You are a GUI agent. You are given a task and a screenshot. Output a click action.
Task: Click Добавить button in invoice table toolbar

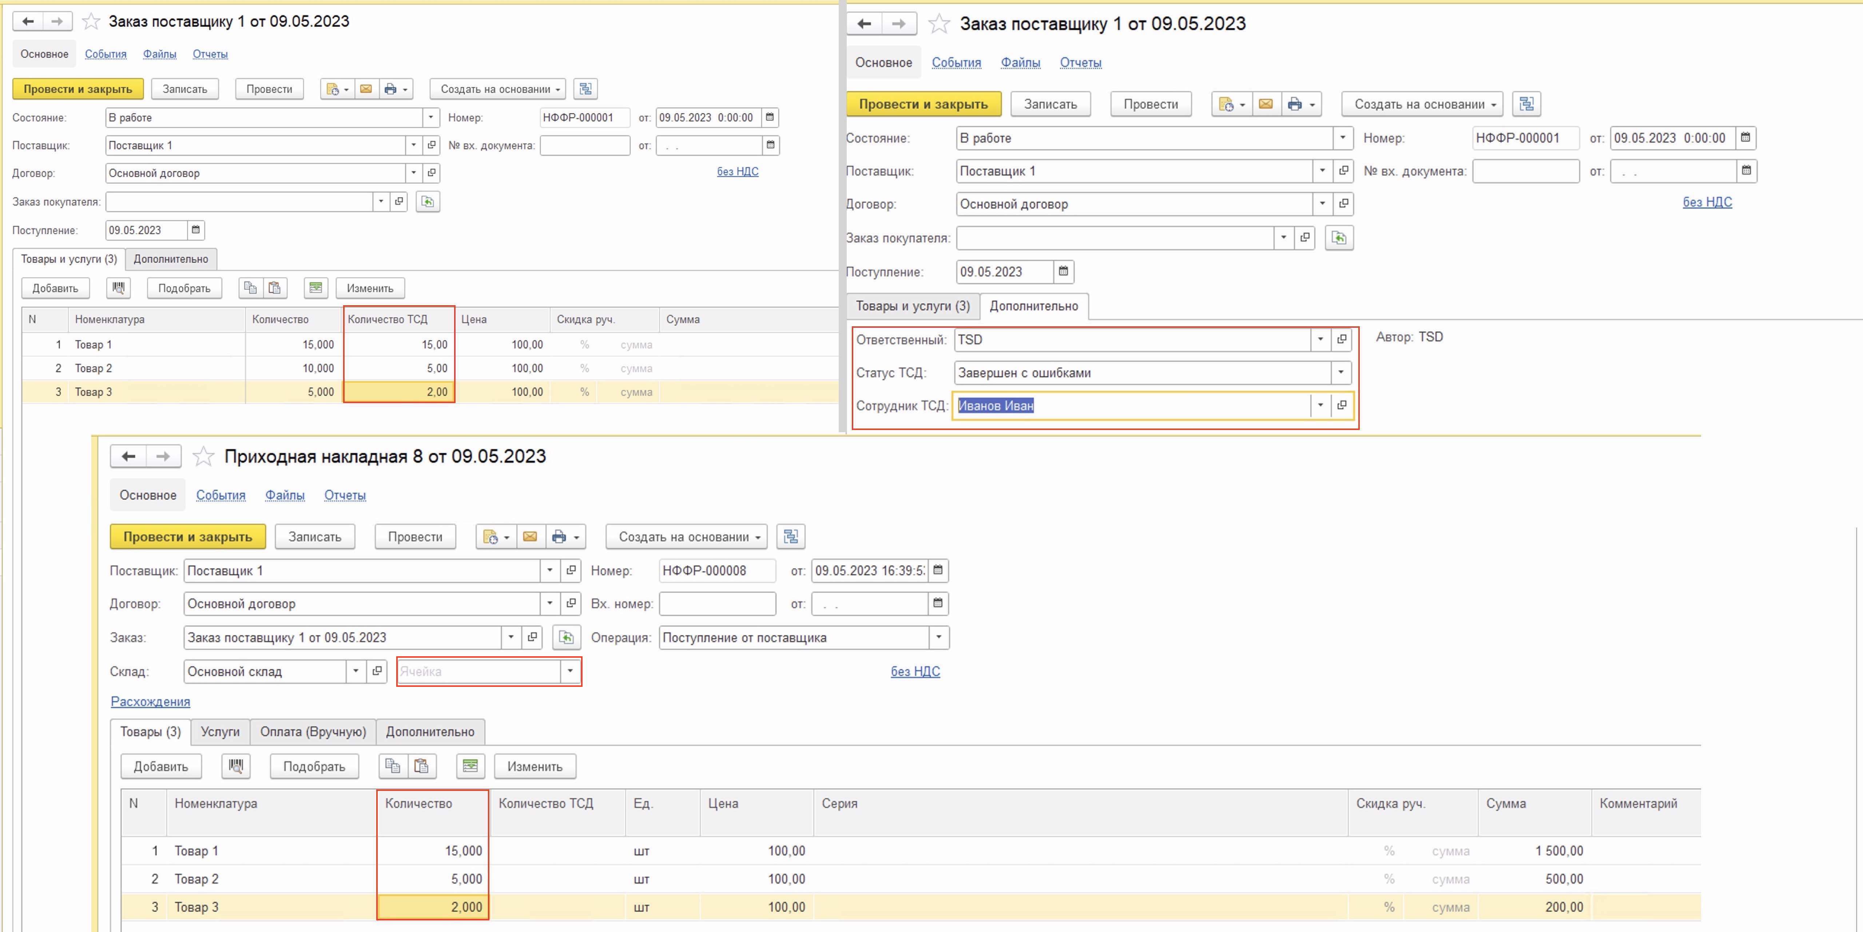pyautogui.click(x=160, y=766)
